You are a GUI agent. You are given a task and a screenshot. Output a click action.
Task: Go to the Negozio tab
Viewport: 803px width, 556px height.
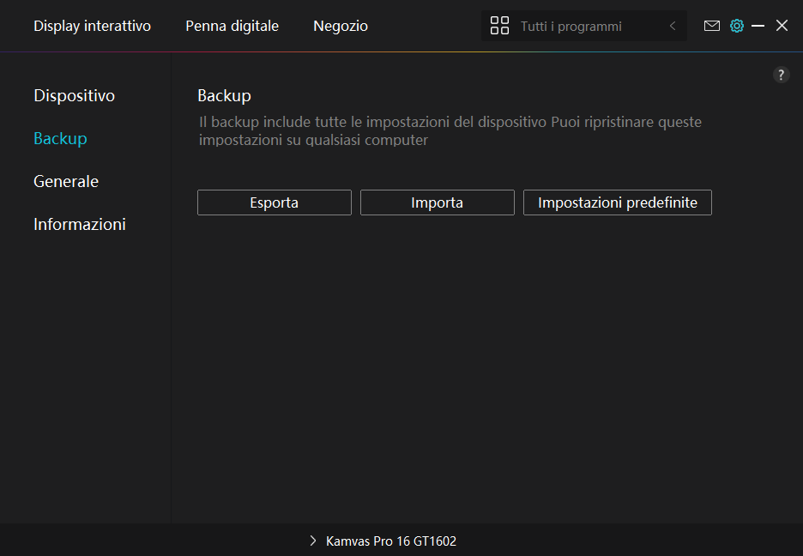pyautogui.click(x=341, y=26)
